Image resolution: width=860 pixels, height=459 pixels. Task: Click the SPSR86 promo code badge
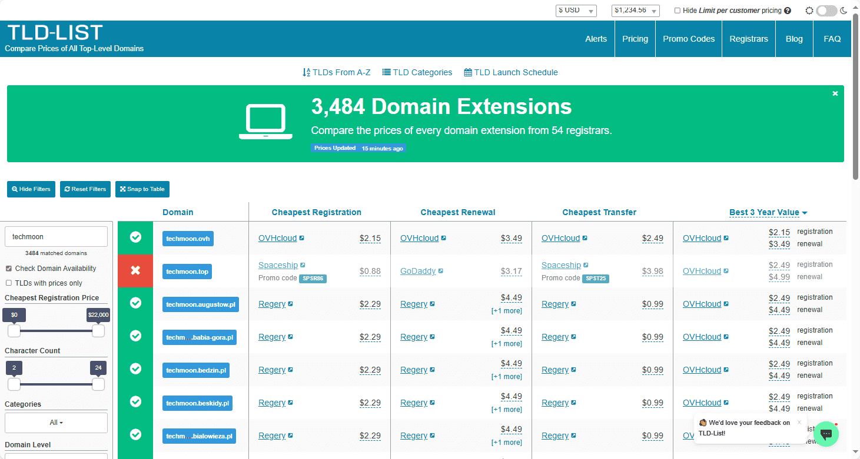(x=313, y=279)
